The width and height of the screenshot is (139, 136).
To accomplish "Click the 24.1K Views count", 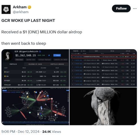I will click(x=52, y=132).
